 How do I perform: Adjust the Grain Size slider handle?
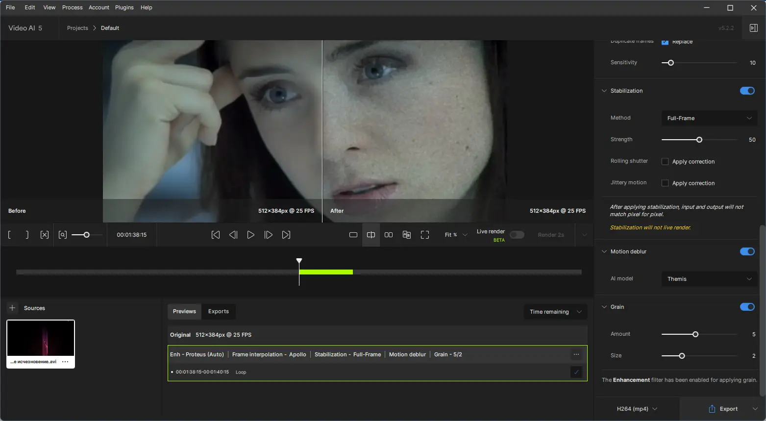coord(682,356)
